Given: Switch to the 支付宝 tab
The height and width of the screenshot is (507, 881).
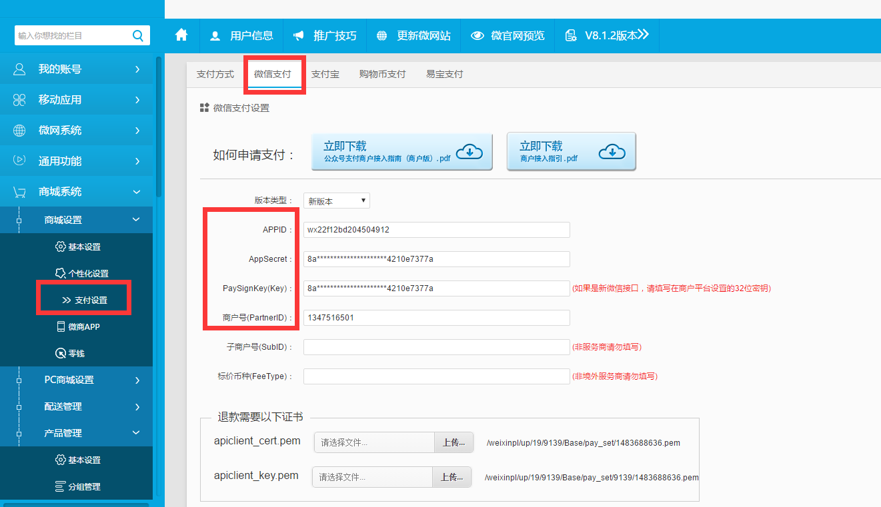Looking at the screenshot, I should pos(325,74).
